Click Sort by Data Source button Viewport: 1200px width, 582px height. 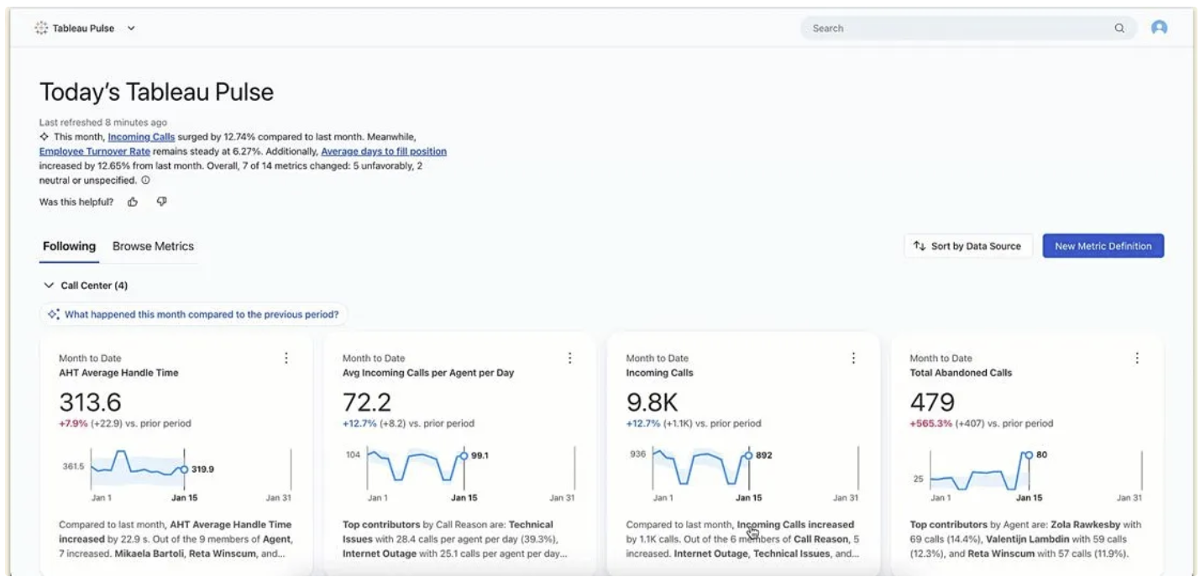(x=967, y=246)
